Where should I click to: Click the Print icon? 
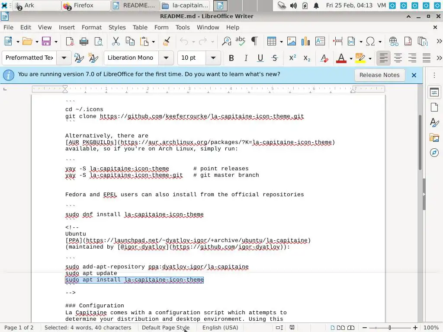click(83, 41)
